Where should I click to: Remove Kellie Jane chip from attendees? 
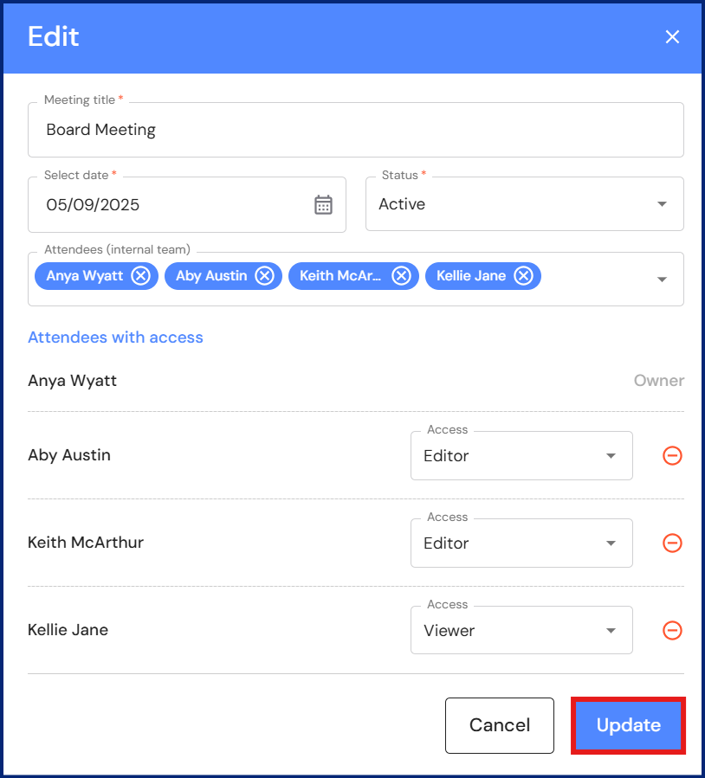point(523,276)
